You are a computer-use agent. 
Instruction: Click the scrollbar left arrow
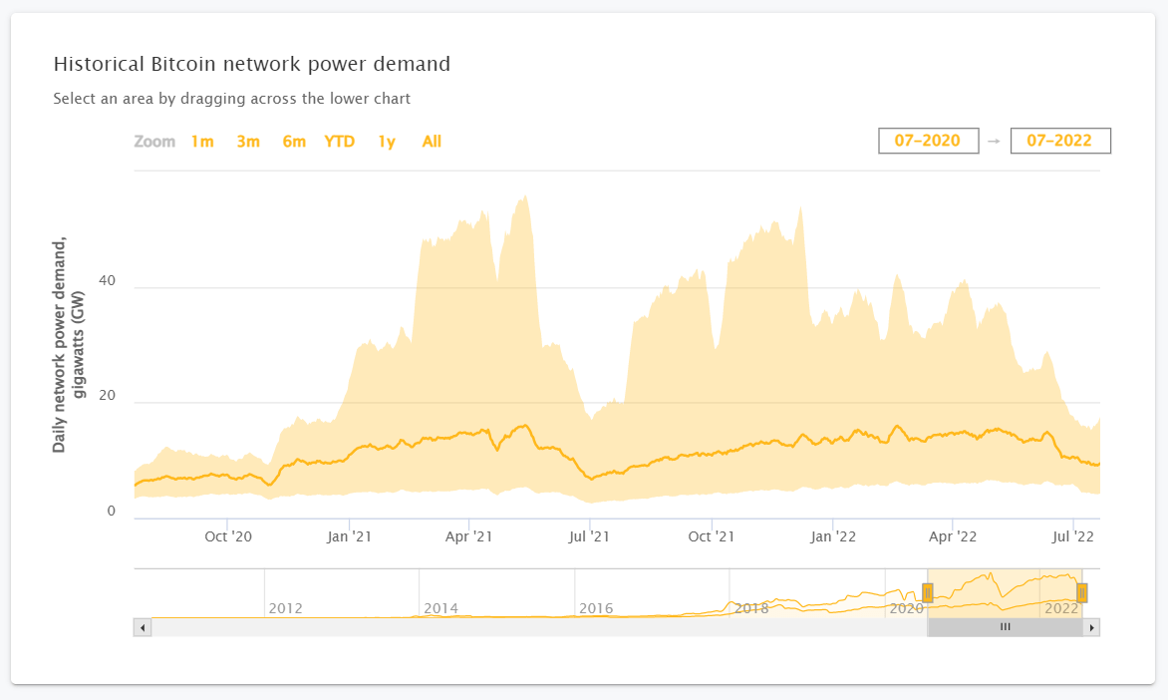(142, 627)
